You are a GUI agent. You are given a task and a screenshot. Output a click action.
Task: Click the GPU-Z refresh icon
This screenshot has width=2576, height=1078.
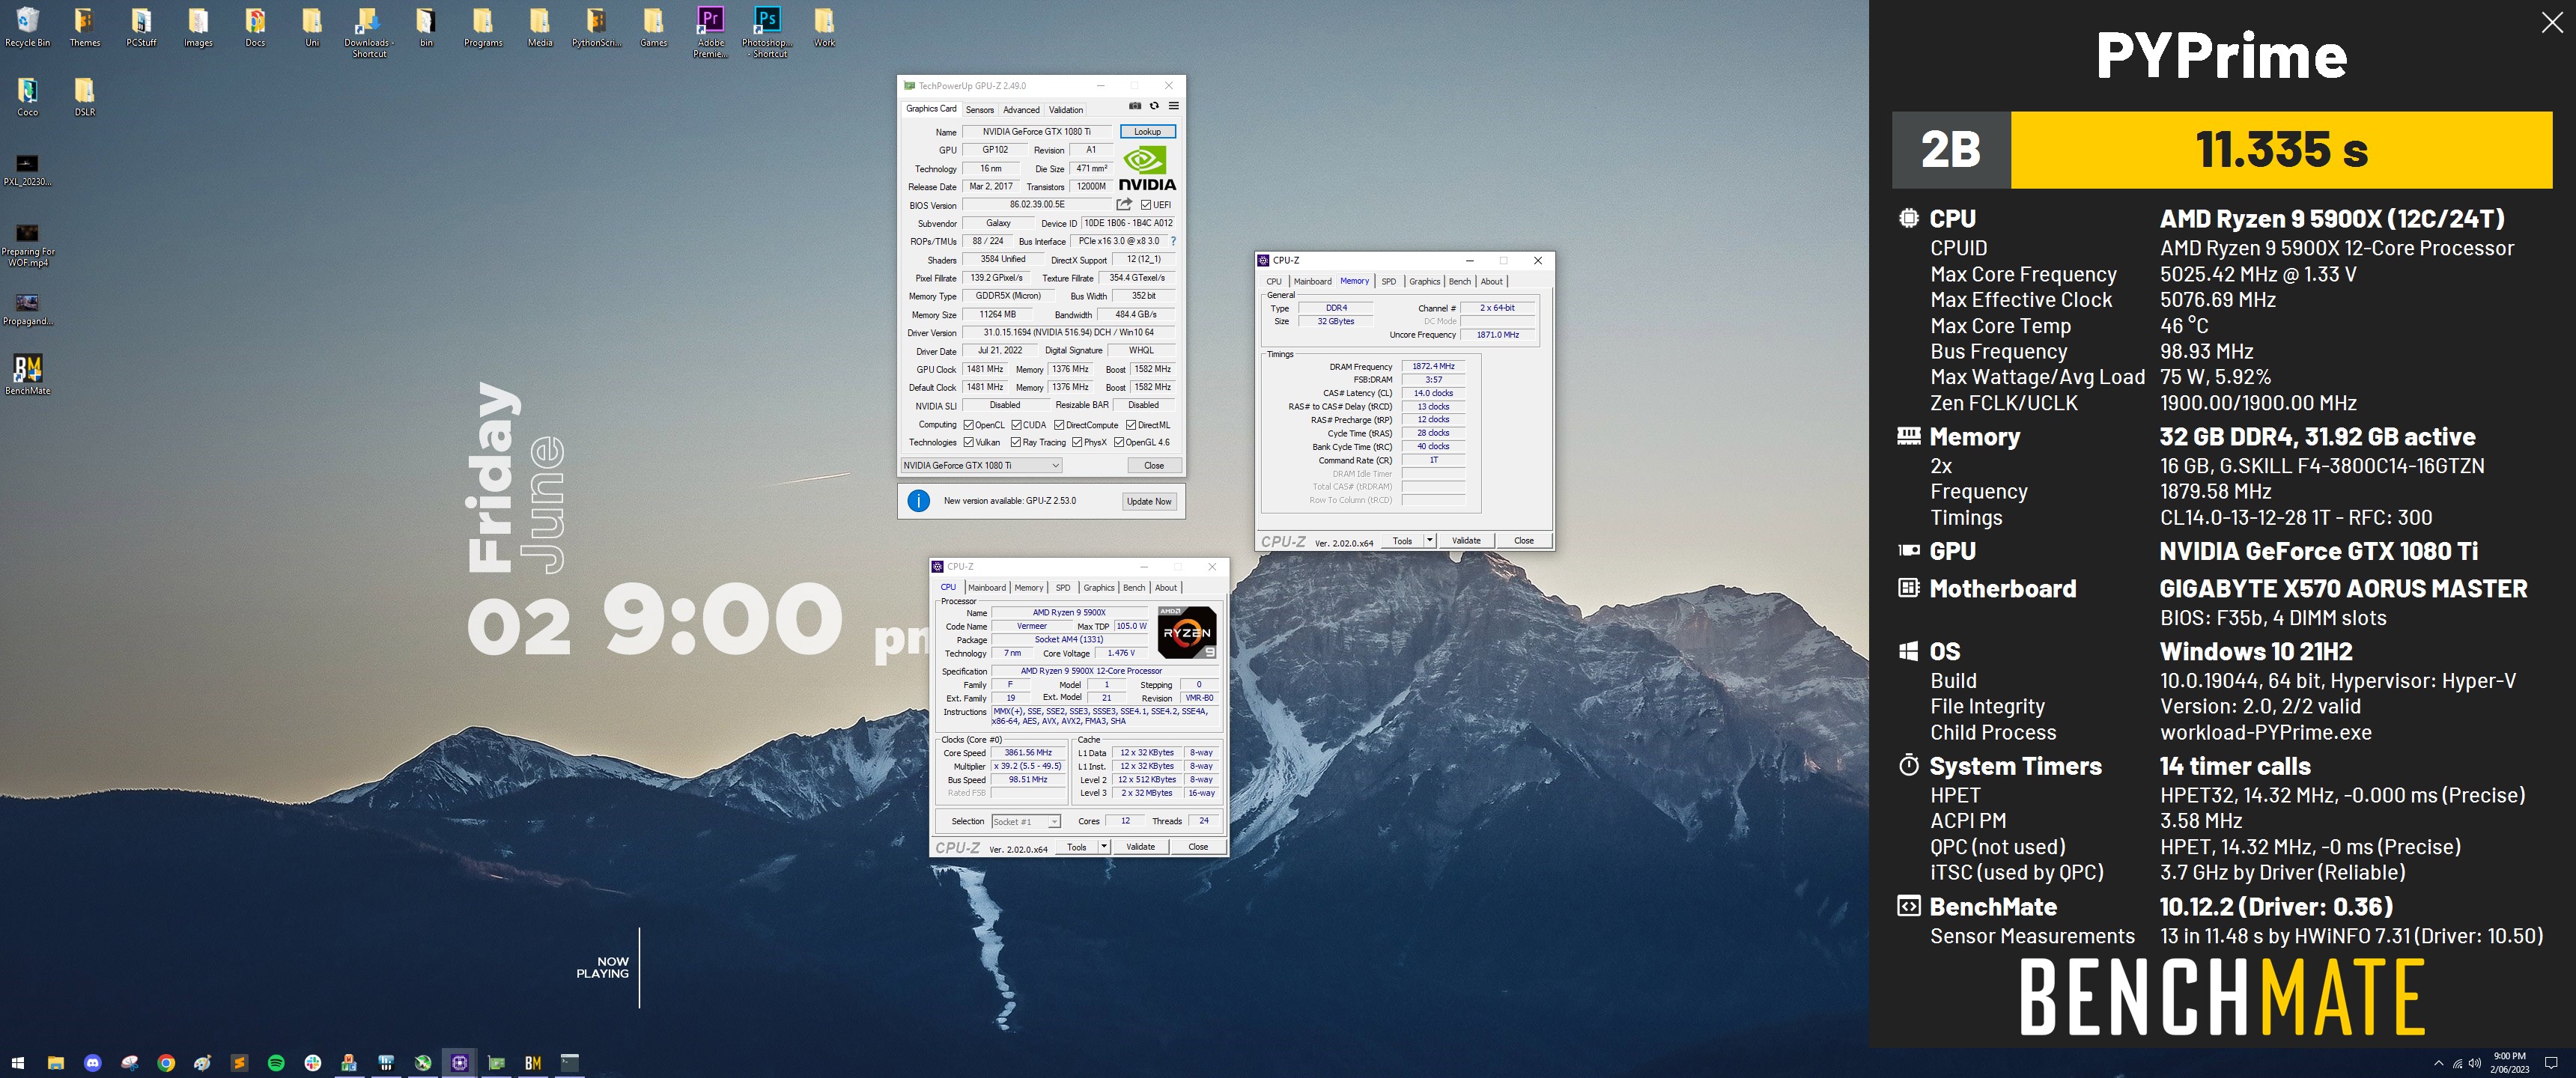[x=1154, y=106]
